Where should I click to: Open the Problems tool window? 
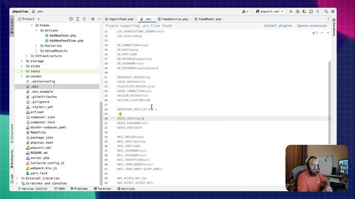point(79,188)
